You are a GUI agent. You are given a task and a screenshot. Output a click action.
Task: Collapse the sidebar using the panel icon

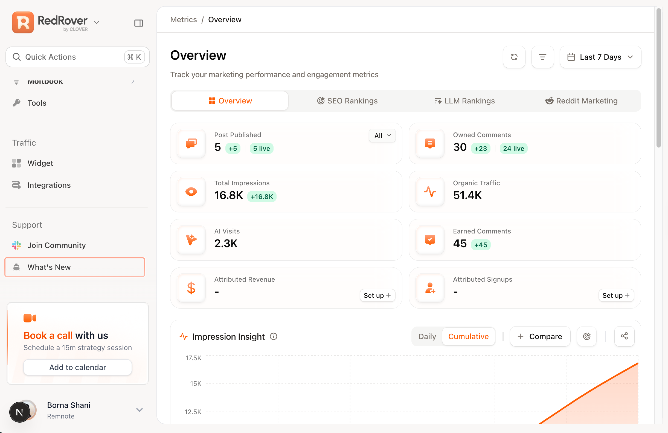click(139, 23)
